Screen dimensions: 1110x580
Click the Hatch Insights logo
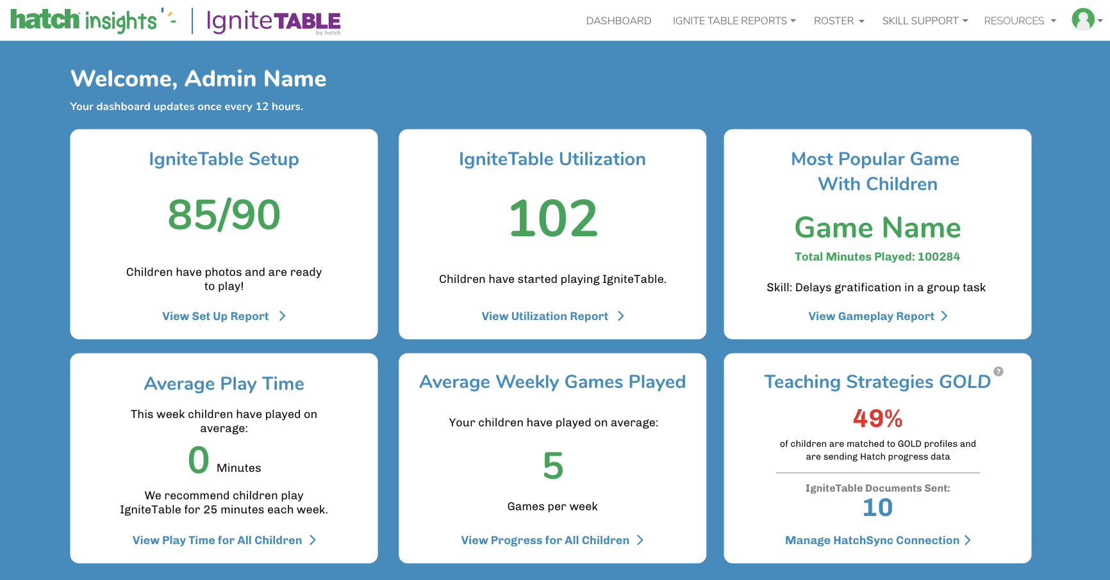pyautogui.click(x=94, y=20)
